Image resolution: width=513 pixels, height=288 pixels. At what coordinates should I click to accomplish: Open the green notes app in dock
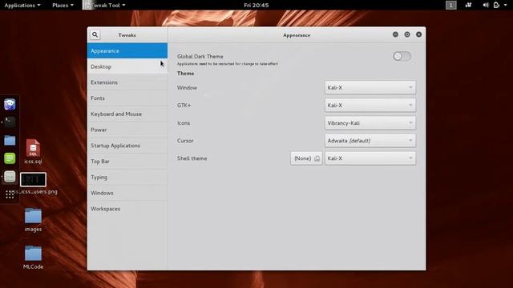coord(10,158)
